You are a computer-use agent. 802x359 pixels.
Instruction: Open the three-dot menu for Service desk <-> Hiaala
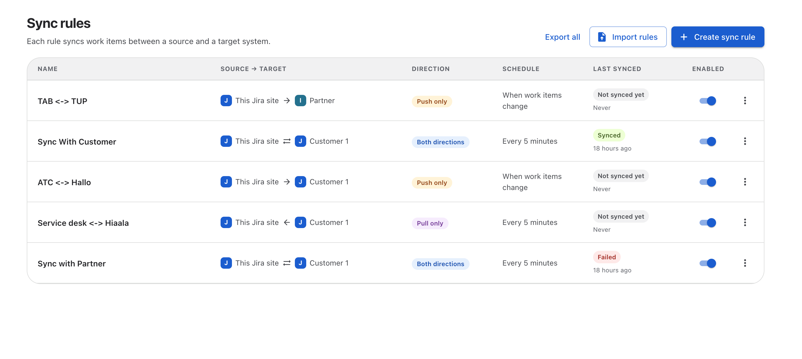[745, 223]
